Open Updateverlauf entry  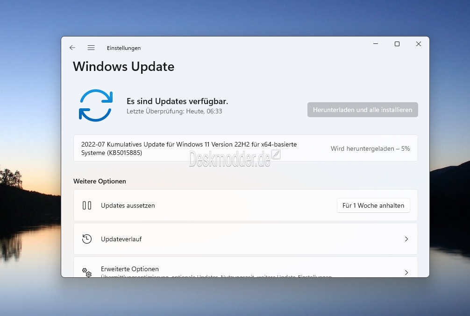(245, 239)
